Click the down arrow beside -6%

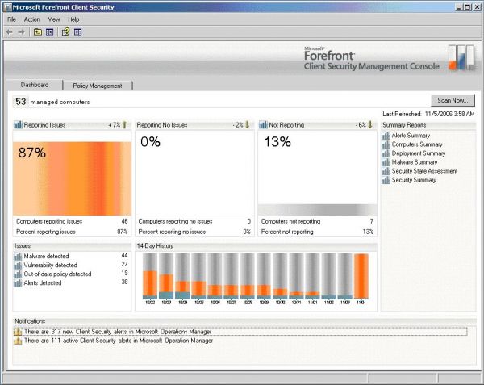click(370, 125)
